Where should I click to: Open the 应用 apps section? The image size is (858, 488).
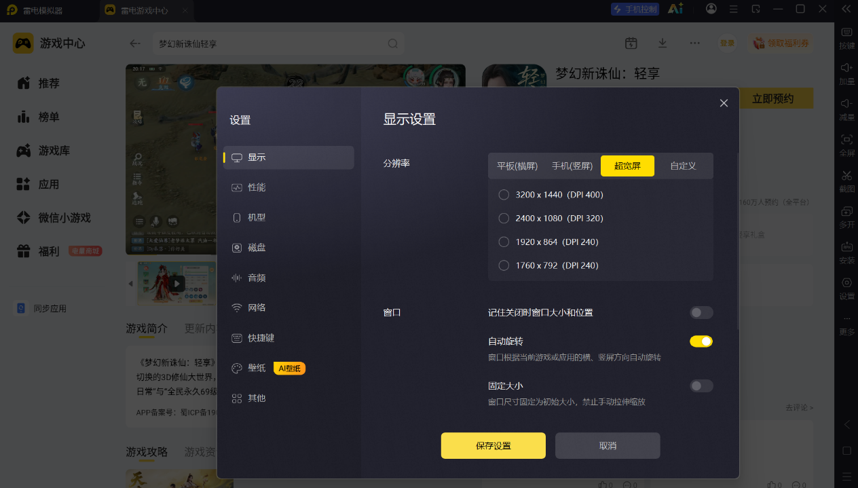[38, 184]
